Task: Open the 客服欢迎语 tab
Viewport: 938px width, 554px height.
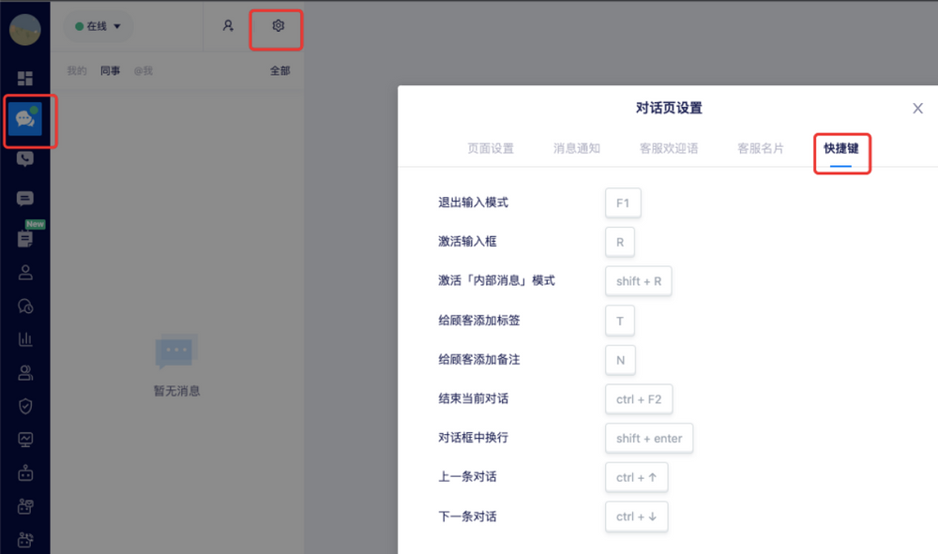Action: coord(669,148)
